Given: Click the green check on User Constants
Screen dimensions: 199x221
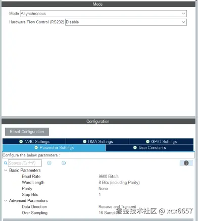Looking at the screenshot, I should [135, 148].
